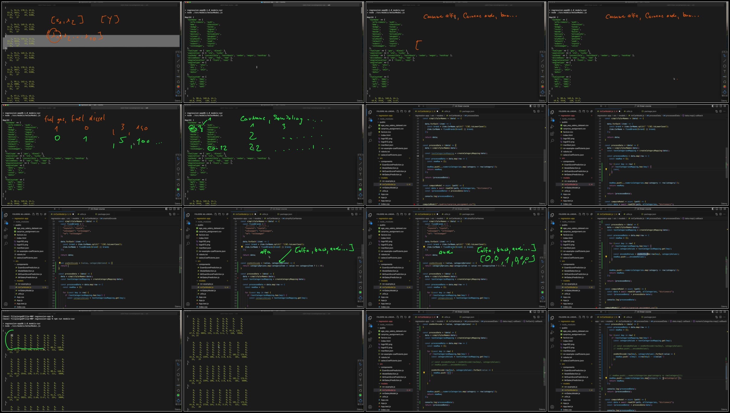Image resolution: width=730 pixels, height=413 pixels.
Task: Select line drawing tool in row 2, frame 1
Action: tap(178, 164)
